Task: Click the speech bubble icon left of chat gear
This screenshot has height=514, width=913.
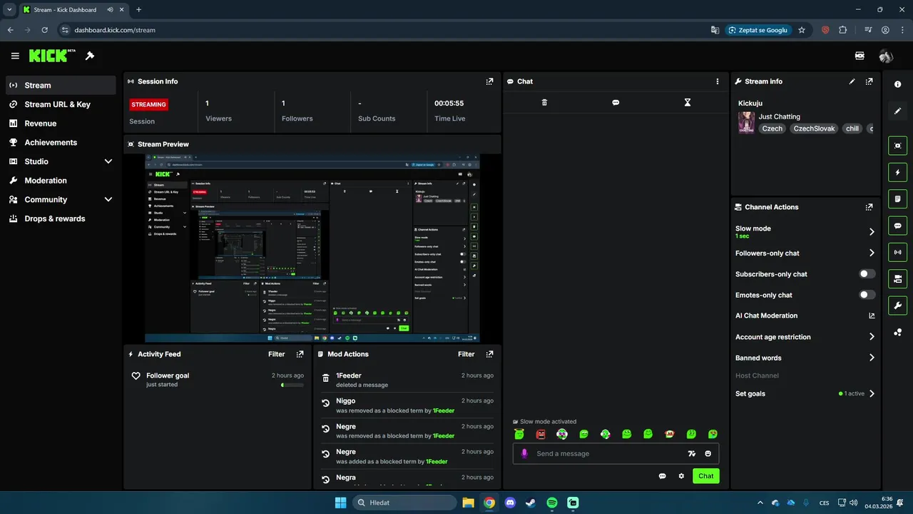Action: pos(662,476)
